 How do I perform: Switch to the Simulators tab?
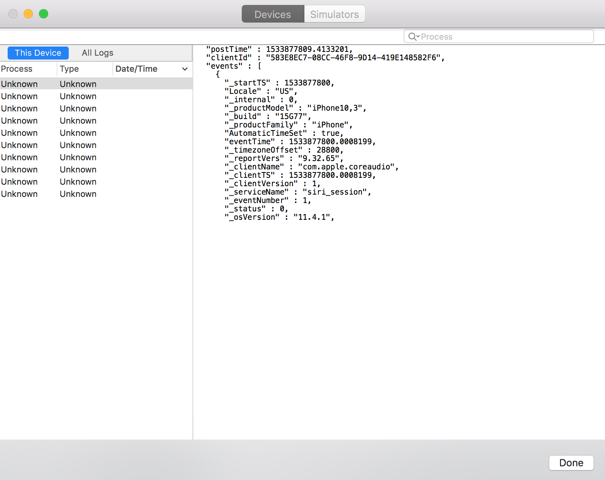[335, 14]
